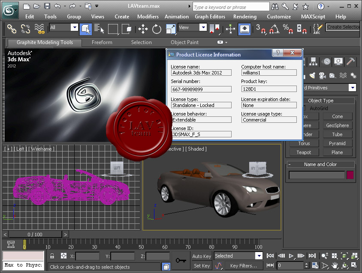The height and width of the screenshot is (273, 362).
Task: Toggle Selection Lock padlock icon
Action: click(52, 256)
